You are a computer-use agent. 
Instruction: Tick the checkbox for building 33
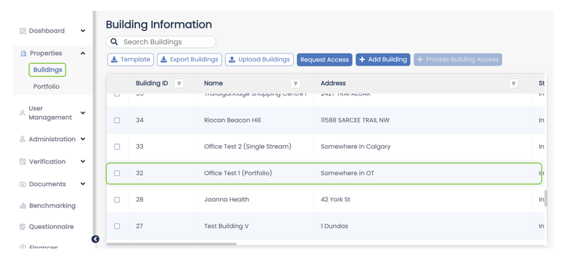117,146
